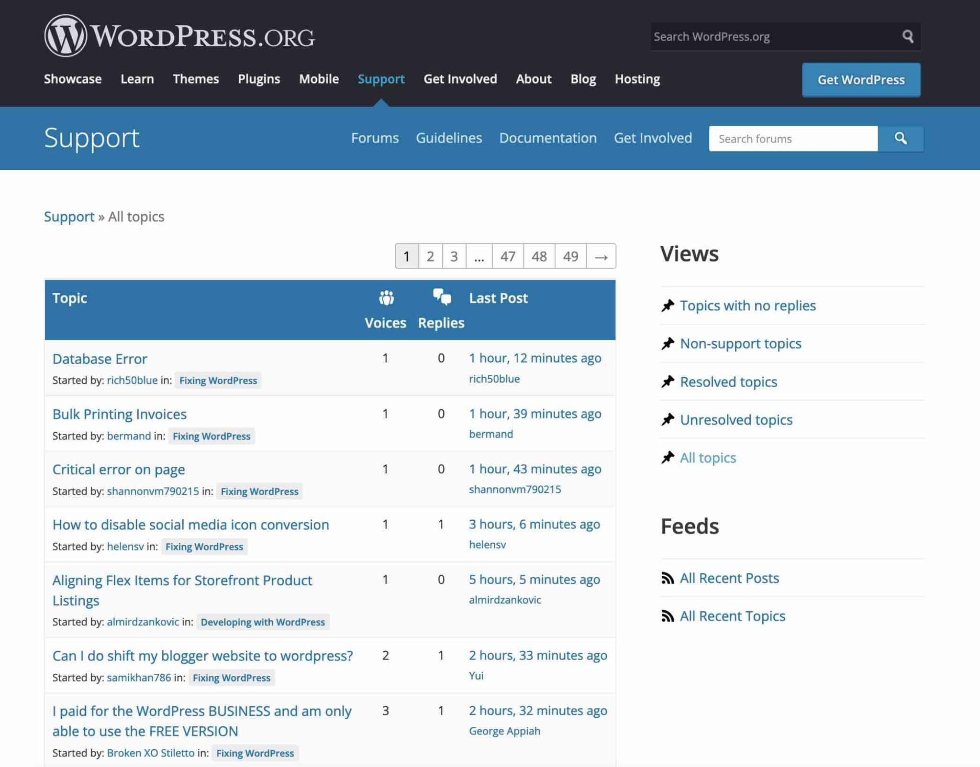Go to page 47 of topics

(508, 256)
